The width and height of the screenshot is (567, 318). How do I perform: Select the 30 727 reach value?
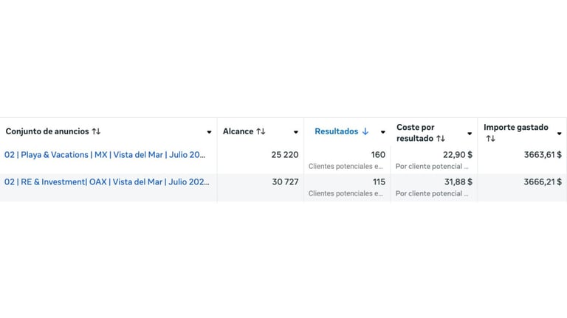[x=285, y=182]
